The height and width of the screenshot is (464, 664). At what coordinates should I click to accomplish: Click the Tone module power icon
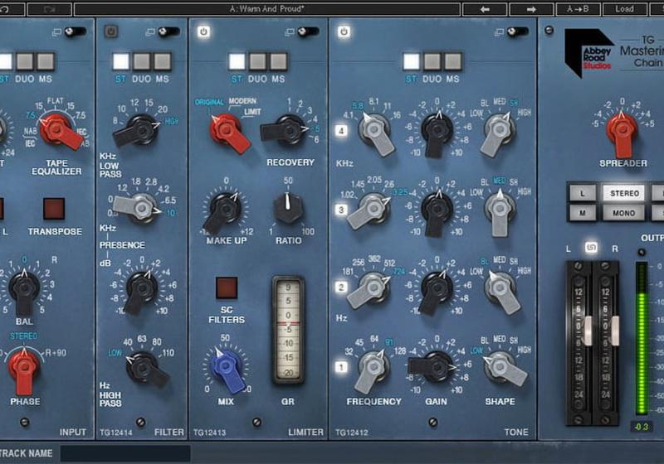click(x=344, y=31)
